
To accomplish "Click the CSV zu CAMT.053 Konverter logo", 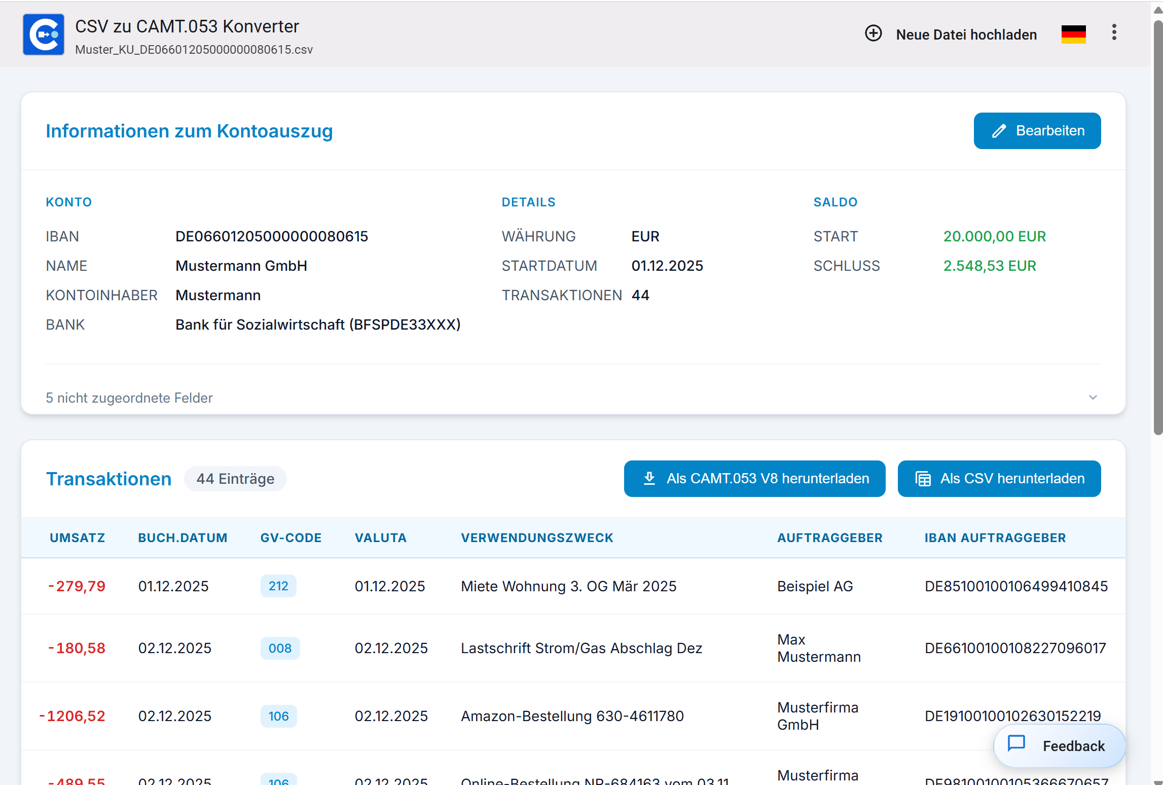I will pos(44,34).
